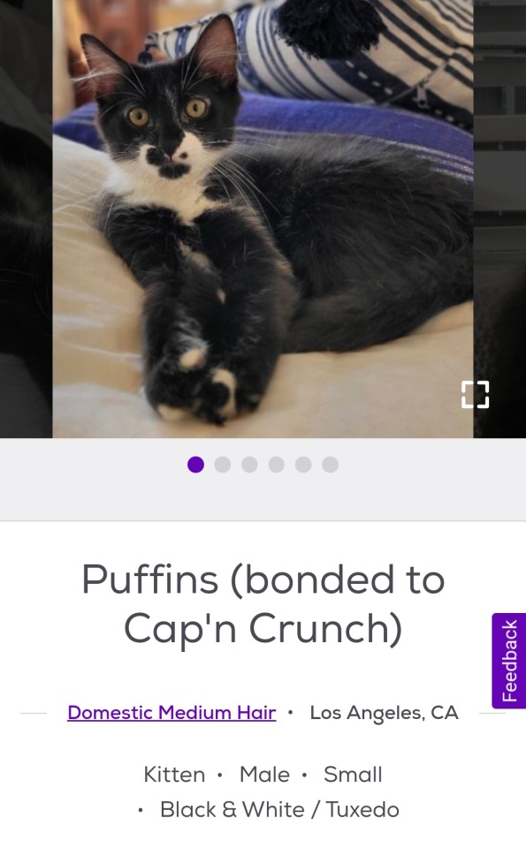Open the Domestic Medium Hair breed link
Screen dimensions: 526x848
coord(172,713)
